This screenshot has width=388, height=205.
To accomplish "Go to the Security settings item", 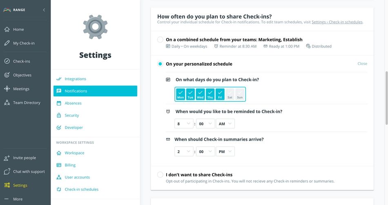I will point(71,116).
